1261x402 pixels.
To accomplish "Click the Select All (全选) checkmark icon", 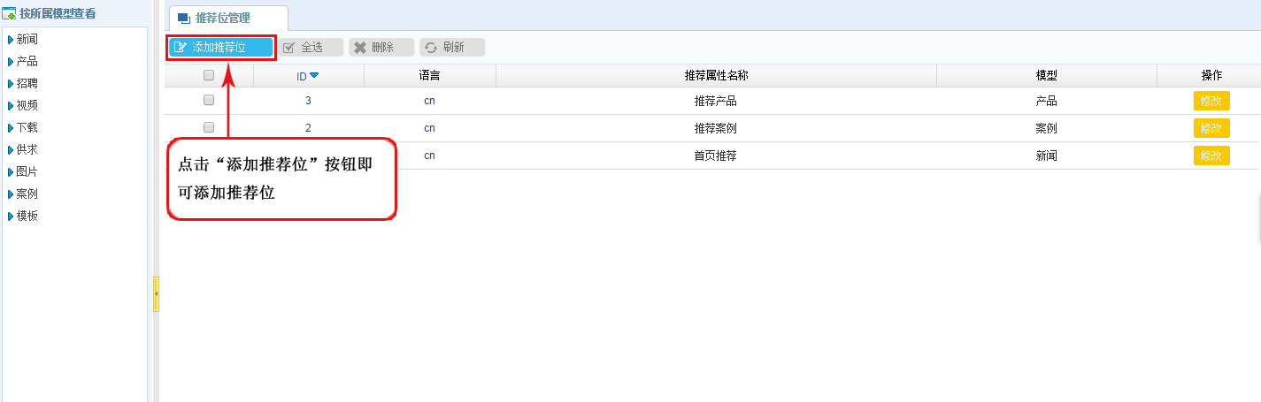I will point(288,48).
